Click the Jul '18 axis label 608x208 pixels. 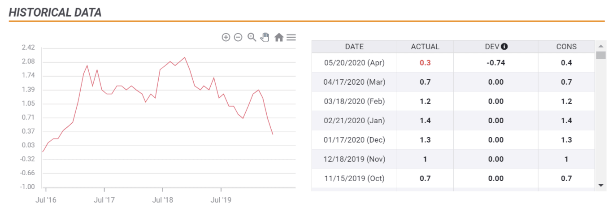point(163,200)
